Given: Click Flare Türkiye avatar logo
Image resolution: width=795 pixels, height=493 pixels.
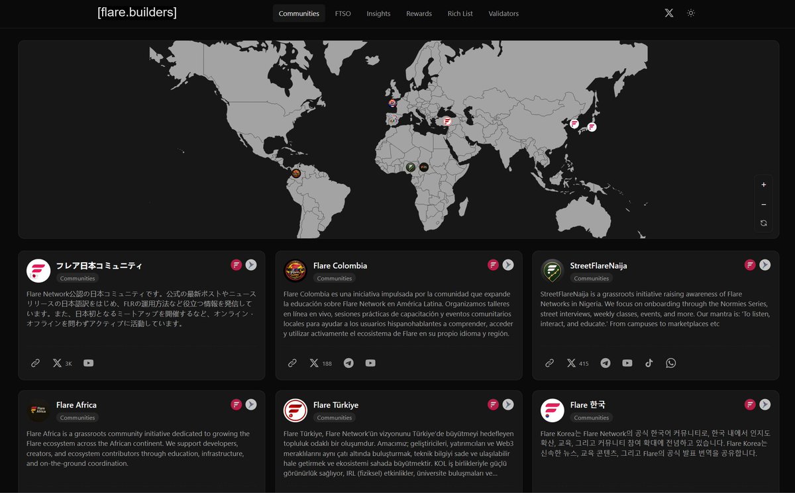Looking at the screenshot, I should pyautogui.click(x=295, y=410).
